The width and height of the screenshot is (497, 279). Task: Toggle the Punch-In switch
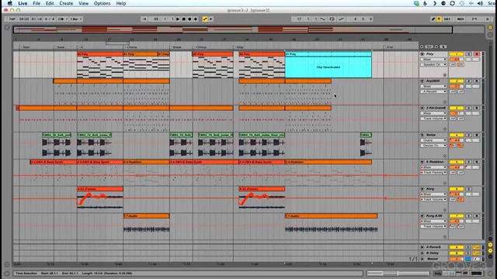pyautogui.click(x=323, y=19)
